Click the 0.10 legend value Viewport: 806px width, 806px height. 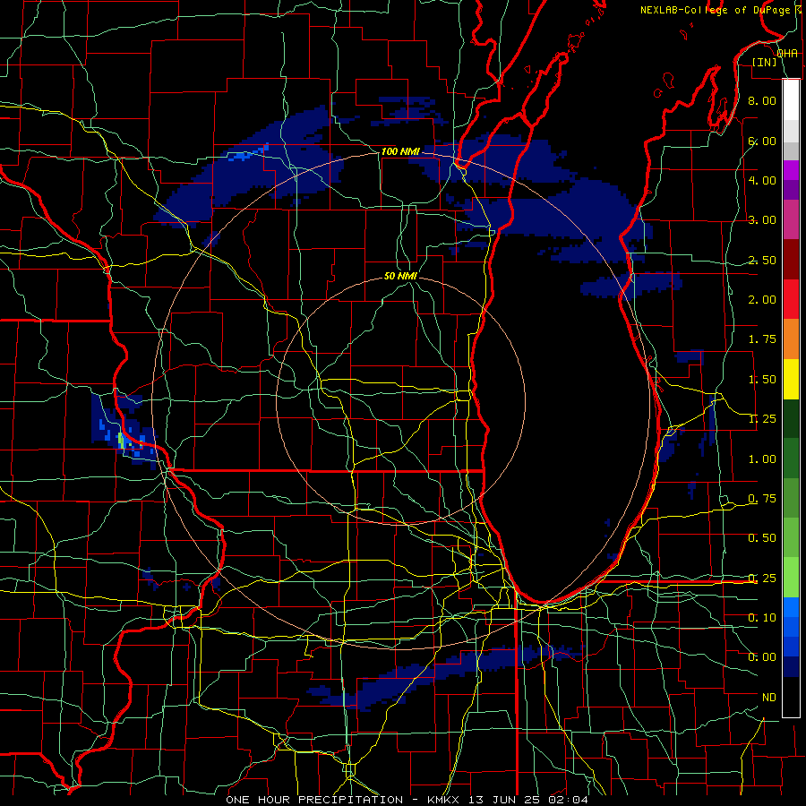(762, 618)
